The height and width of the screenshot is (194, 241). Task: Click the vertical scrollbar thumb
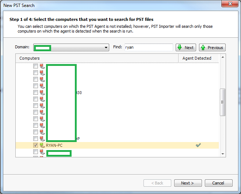pyautogui.click(x=223, y=102)
